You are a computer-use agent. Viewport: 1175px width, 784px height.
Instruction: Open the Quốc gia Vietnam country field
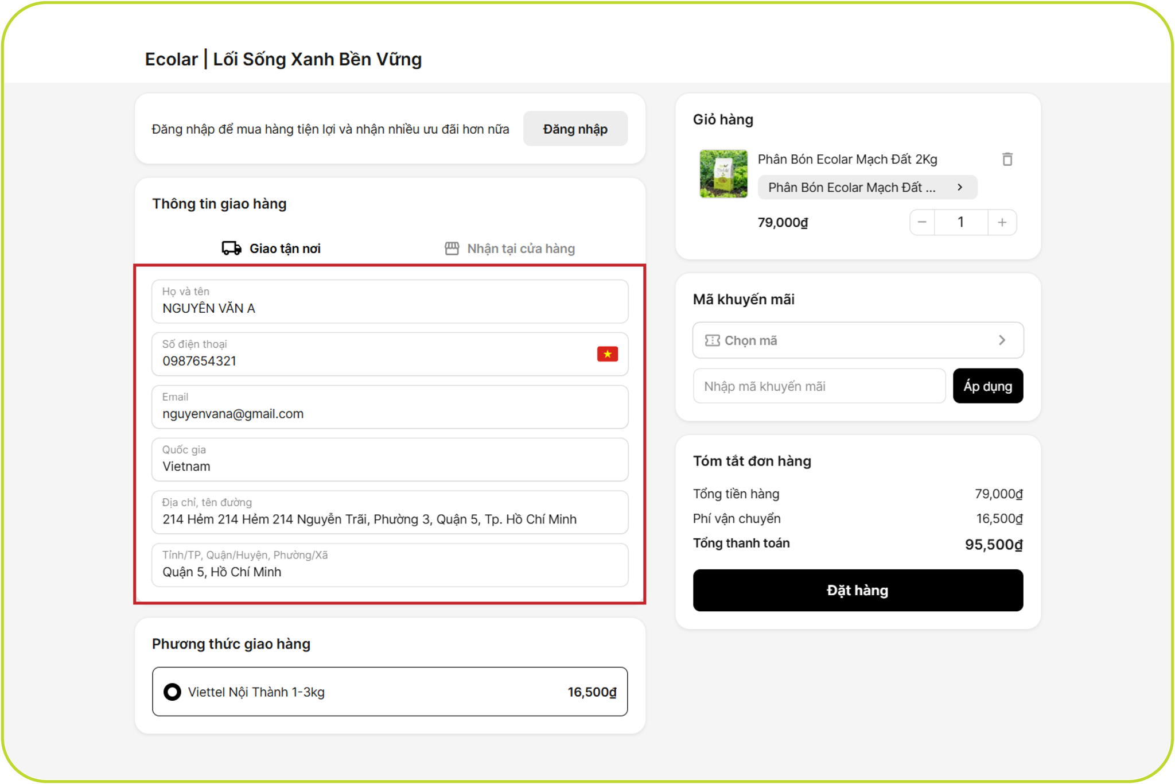390,460
